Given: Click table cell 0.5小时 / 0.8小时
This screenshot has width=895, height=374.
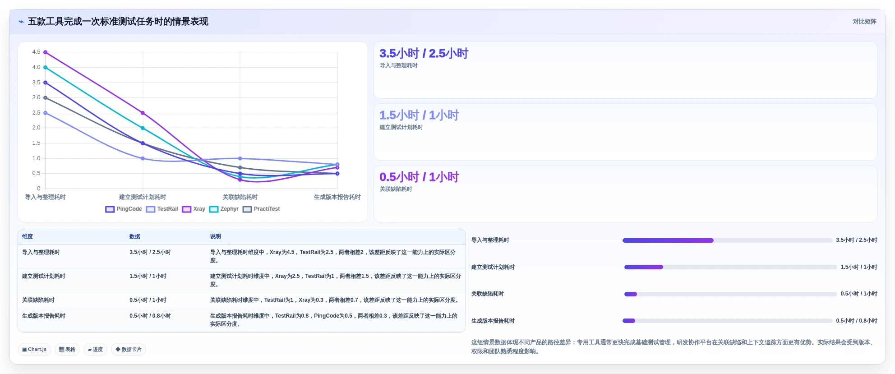Looking at the screenshot, I should pos(150,316).
